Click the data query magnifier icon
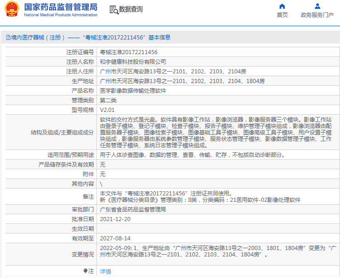 coord(114,10)
